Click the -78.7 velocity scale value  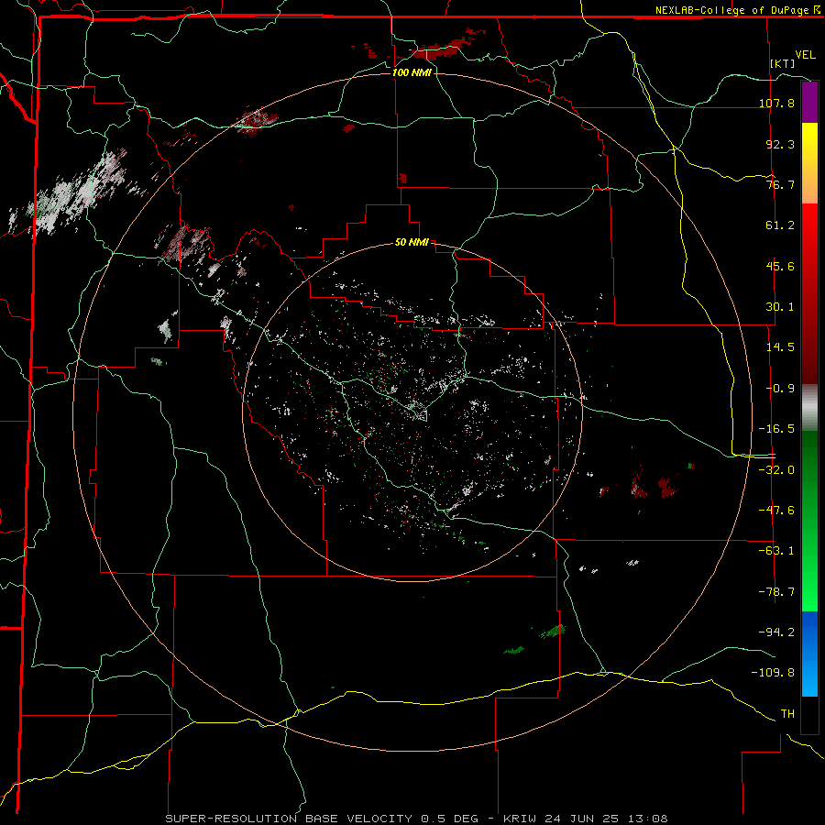click(x=776, y=592)
